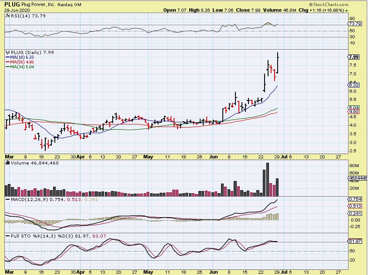Click the Chg +1.16 (+16.98%) value

[x=322, y=10]
